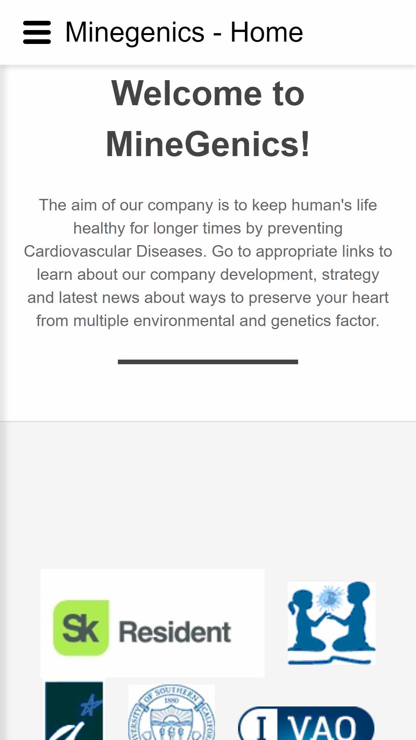Click the Cardiovascular Diseases text line

[x=208, y=251]
